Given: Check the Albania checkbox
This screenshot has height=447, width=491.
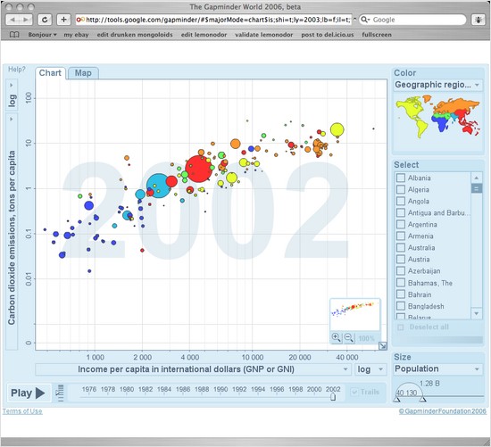Looking at the screenshot, I should [401, 178].
